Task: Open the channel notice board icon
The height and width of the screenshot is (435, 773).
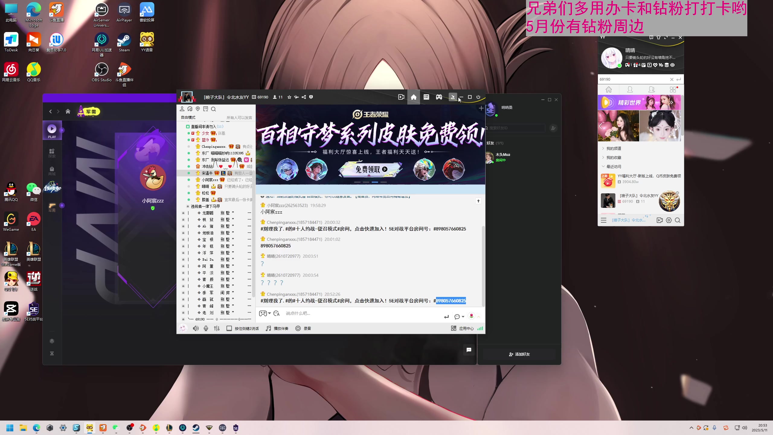Action: coord(206,109)
